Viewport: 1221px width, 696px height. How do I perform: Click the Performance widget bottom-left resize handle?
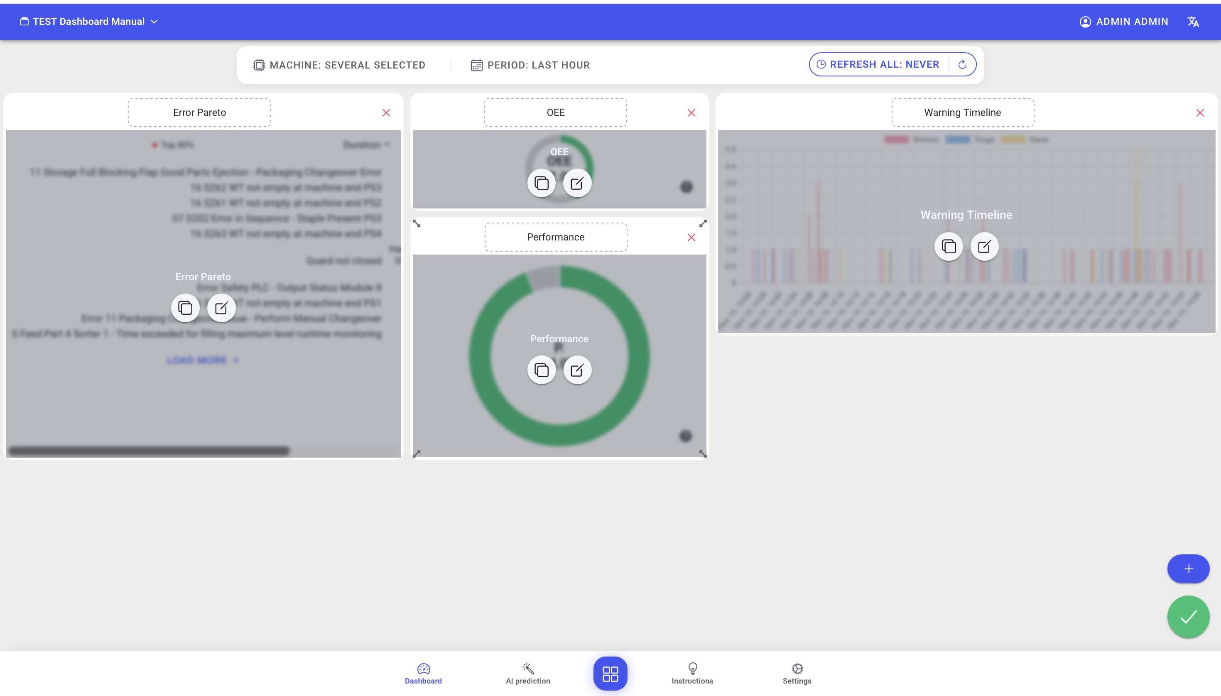click(x=417, y=453)
